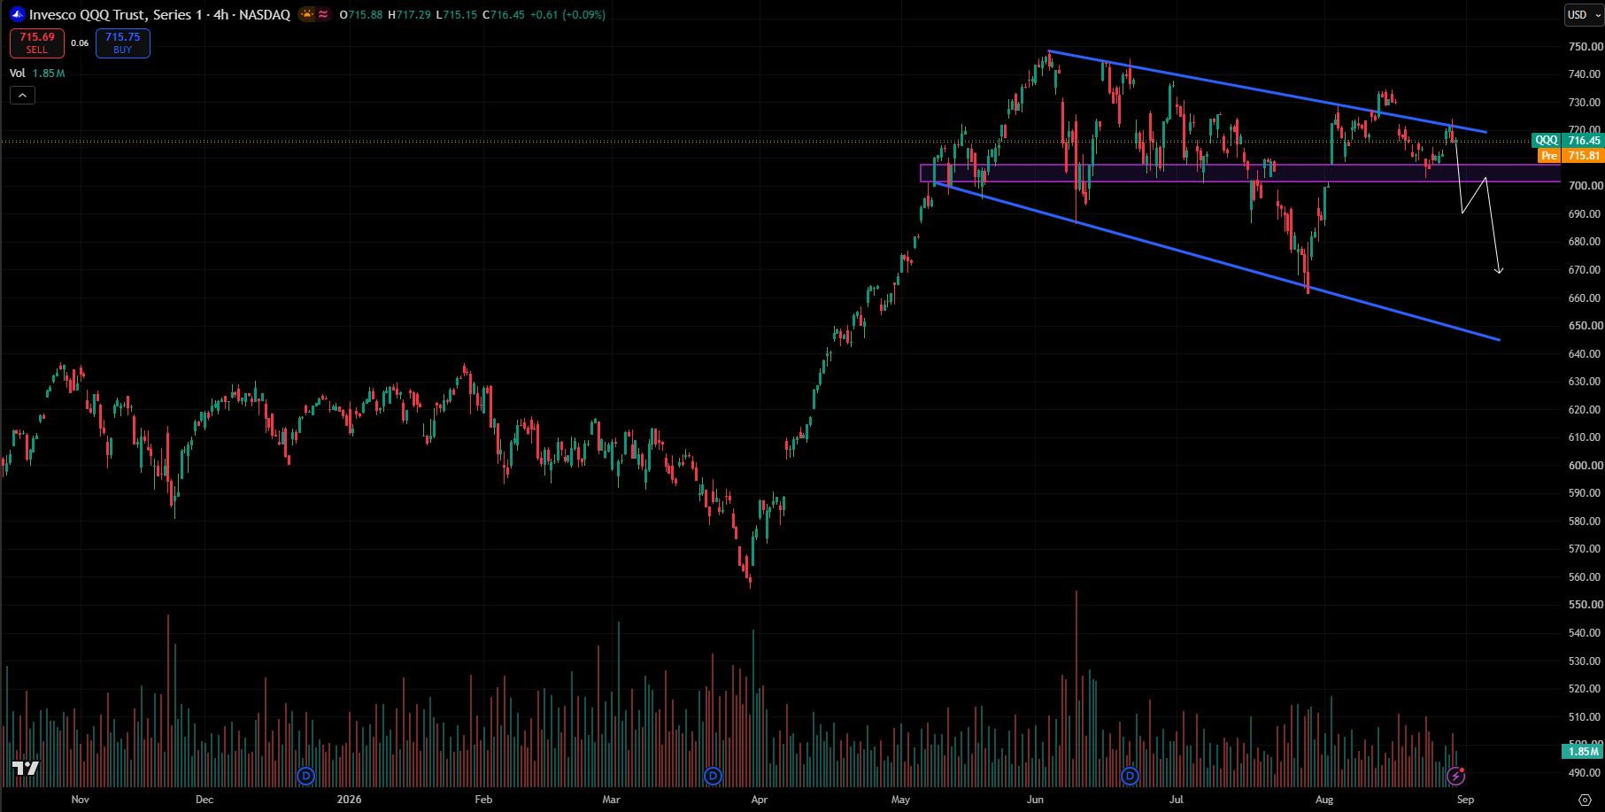1605x812 pixels.
Task: Click the red SELL 715.69 button
Action: coord(37,43)
